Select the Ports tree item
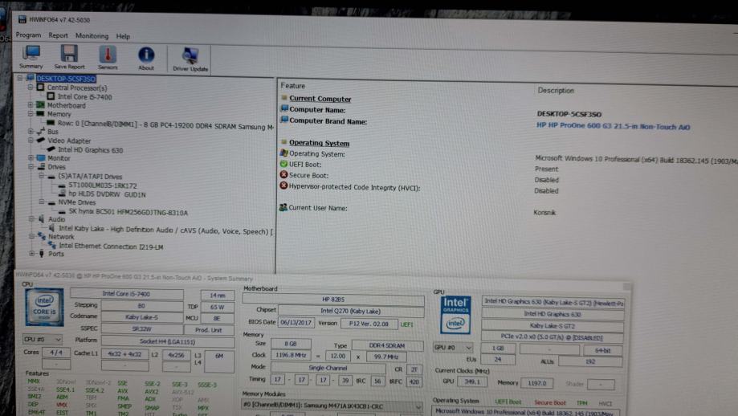 pos(56,254)
